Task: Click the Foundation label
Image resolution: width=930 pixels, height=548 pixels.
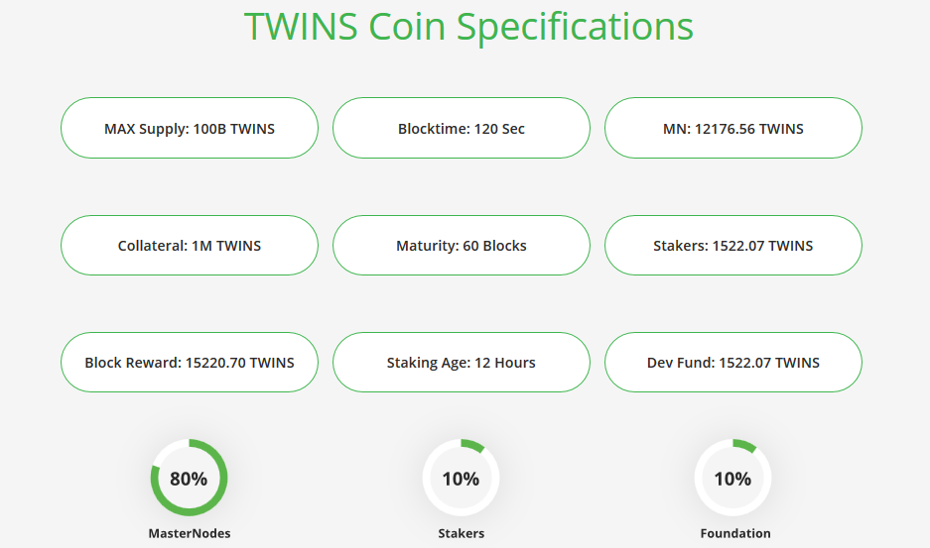Action: pyautogui.click(x=735, y=533)
